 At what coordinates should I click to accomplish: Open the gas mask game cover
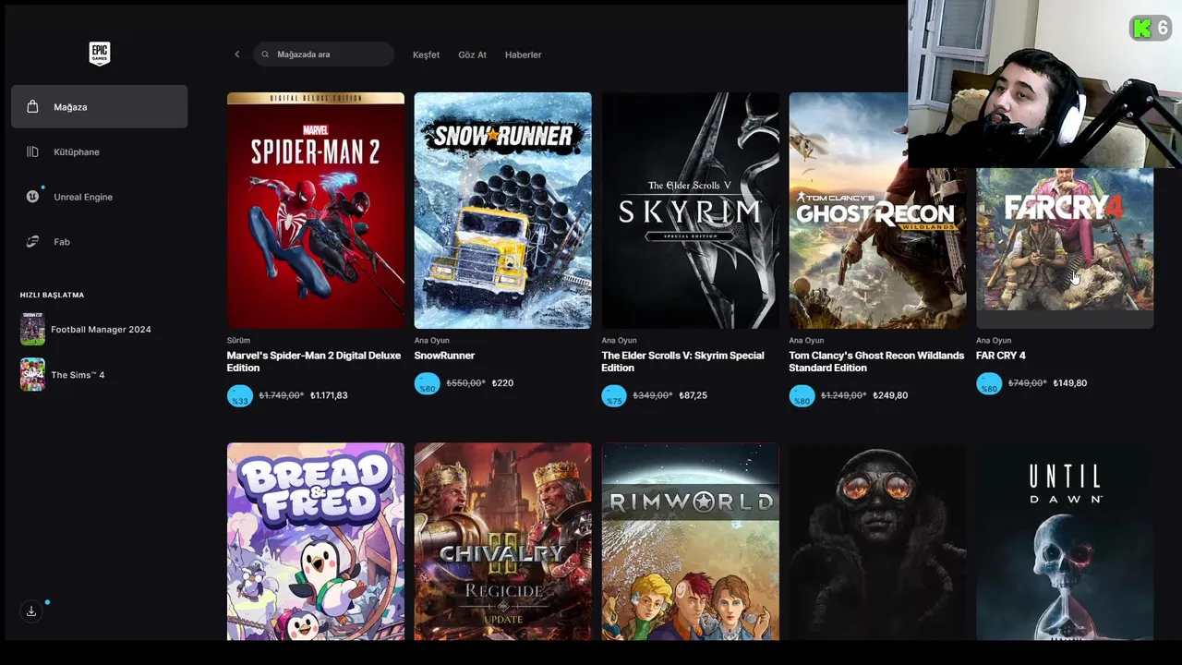pyautogui.click(x=877, y=541)
